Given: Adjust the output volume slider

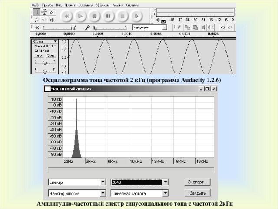Looking at the screenshot, I should click(60, 28).
